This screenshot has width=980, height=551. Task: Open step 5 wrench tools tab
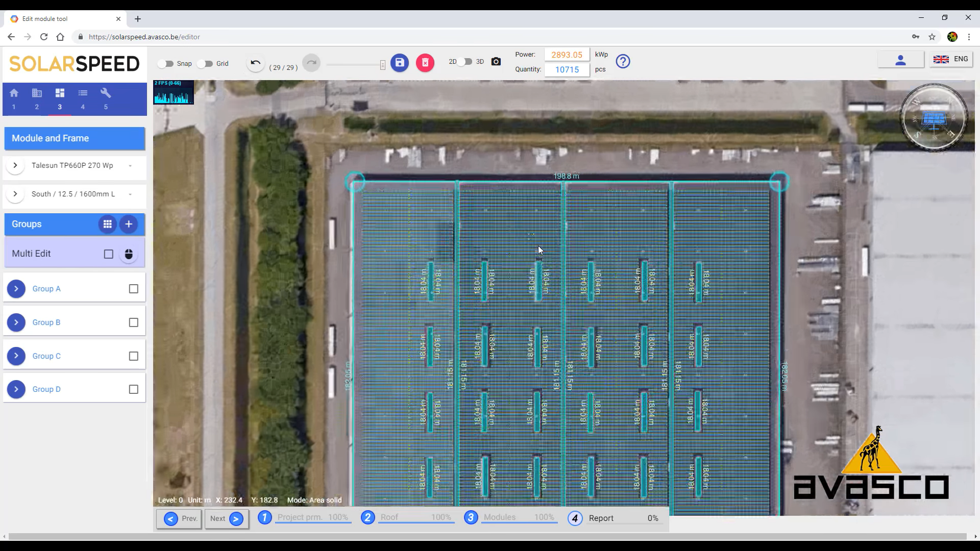106,98
